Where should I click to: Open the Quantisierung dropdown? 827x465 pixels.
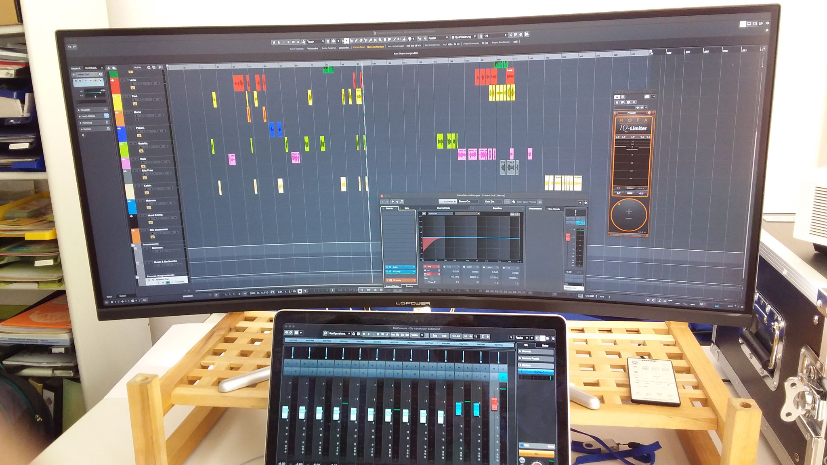(463, 37)
